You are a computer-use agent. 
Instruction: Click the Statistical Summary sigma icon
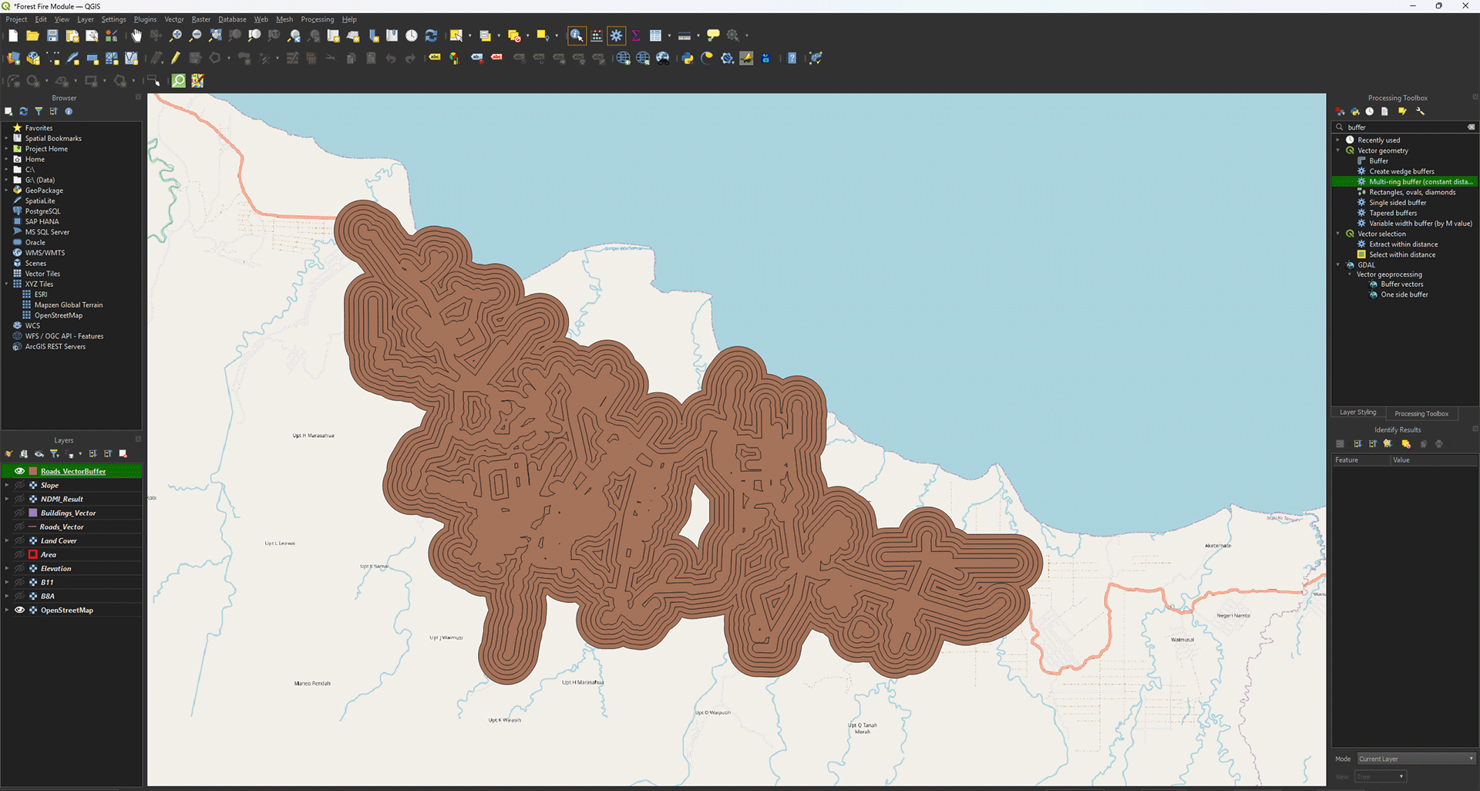tap(636, 35)
